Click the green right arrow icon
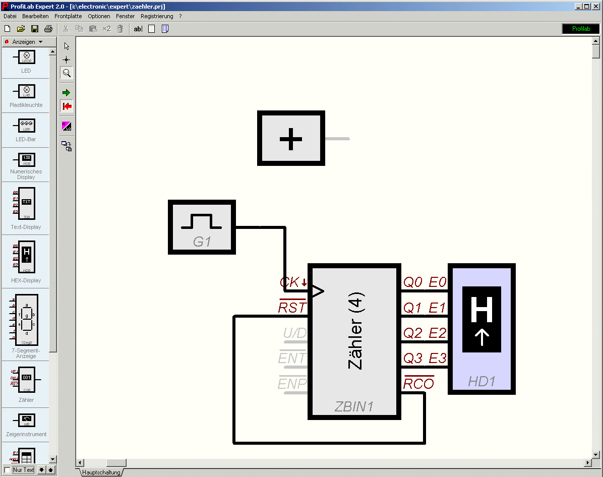This screenshot has width=603, height=477. tap(67, 93)
